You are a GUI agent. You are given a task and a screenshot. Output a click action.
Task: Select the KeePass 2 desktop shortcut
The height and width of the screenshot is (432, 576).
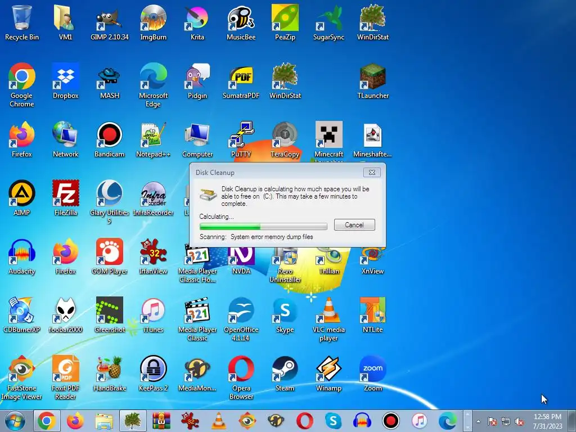point(153,374)
